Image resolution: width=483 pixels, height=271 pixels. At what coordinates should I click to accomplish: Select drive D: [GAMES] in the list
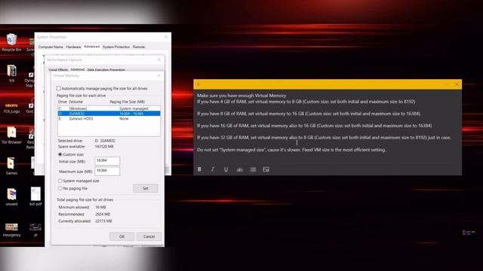109,114
